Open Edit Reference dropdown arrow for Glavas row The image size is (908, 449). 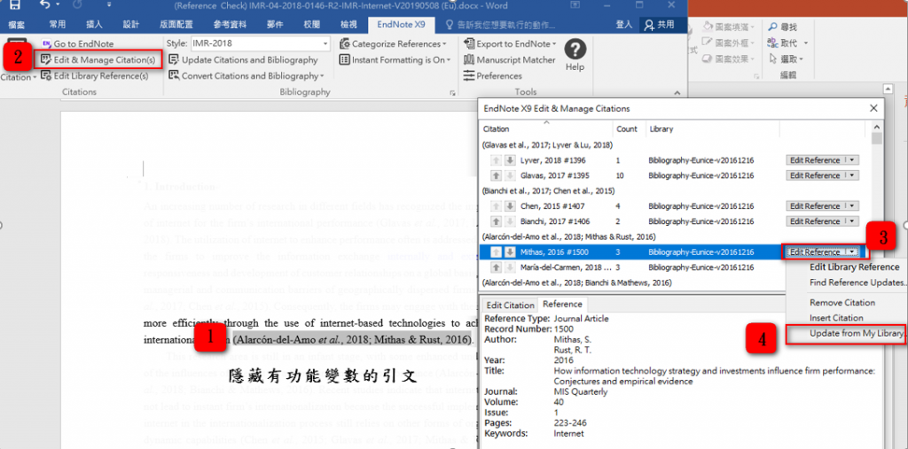pos(852,175)
